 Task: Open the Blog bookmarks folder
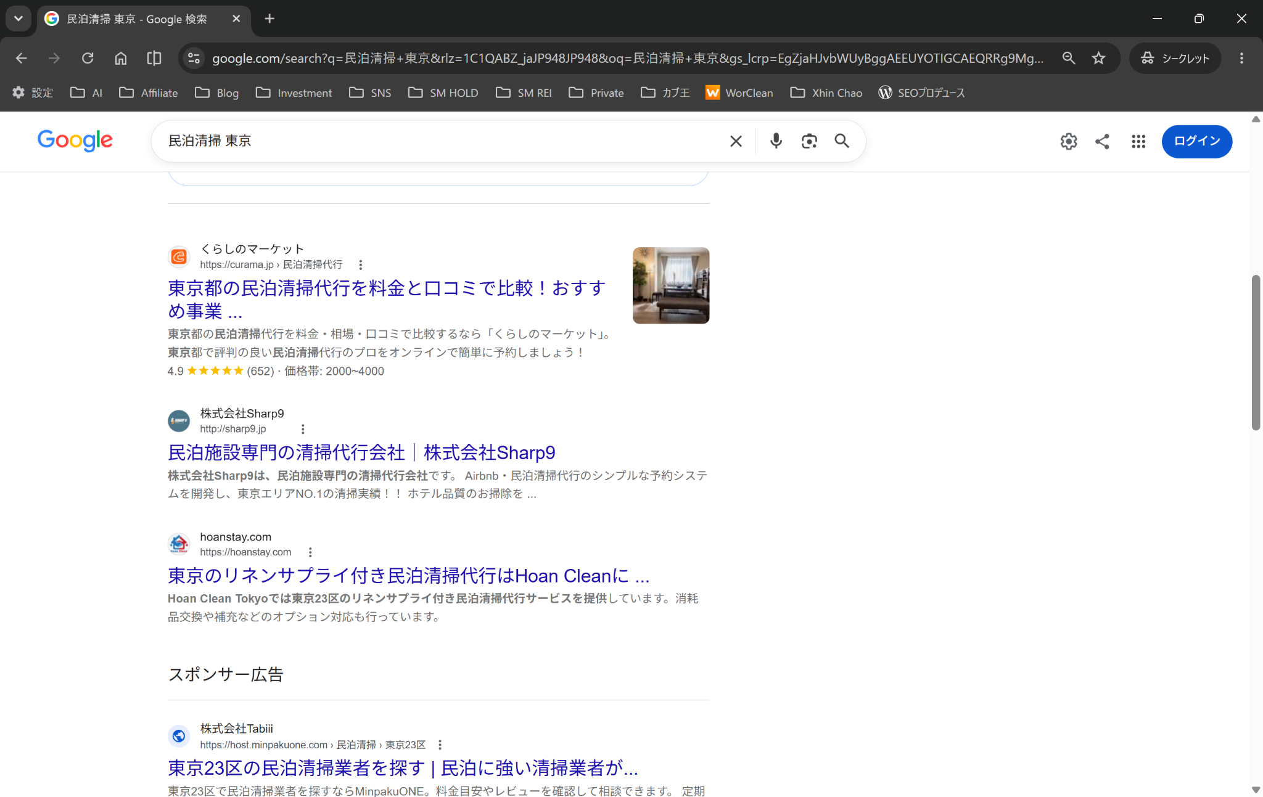tap(217, 92)
